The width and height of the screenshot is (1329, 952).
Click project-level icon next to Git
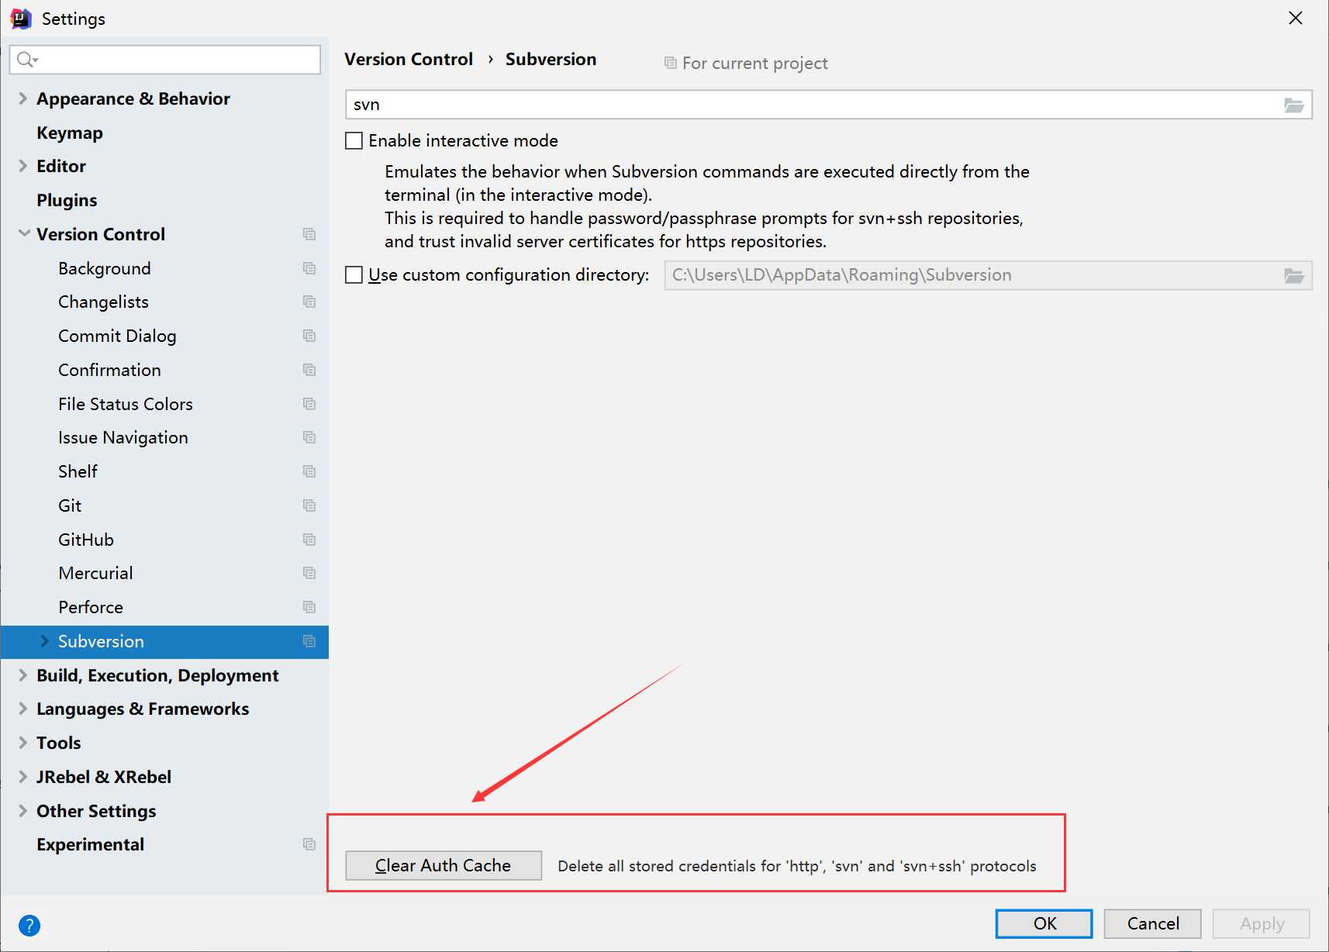[x=309, y=505]
